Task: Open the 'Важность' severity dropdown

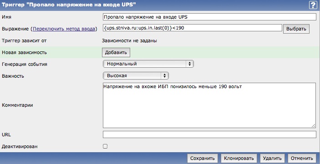Action: pos(136,75)
